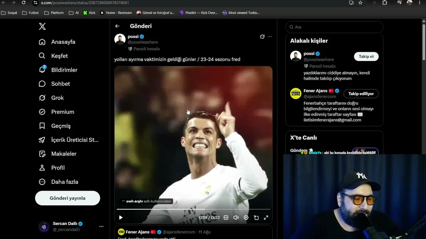Open Home - Restream bookmark
Viewport: 426px width, 239px height.
(116, 13)
